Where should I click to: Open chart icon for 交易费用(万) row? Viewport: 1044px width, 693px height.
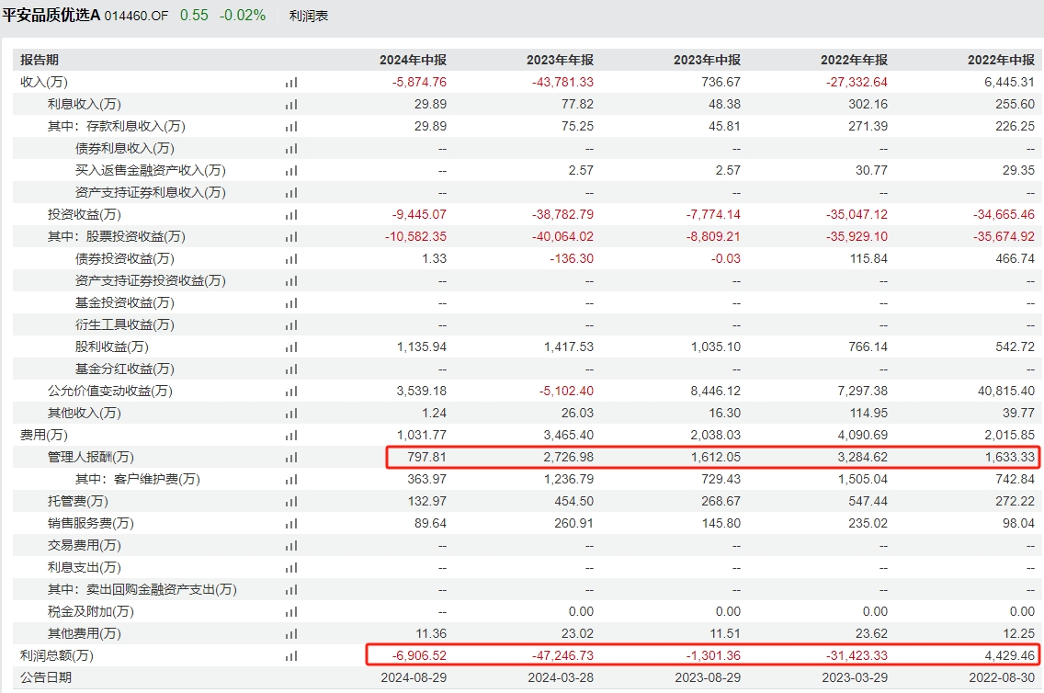[291, 545]
